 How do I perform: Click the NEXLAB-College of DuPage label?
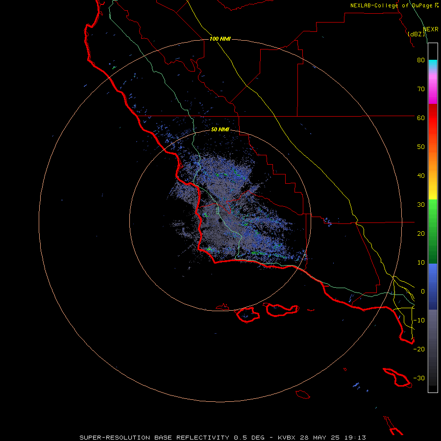392,5
